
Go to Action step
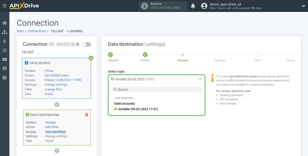145,55
